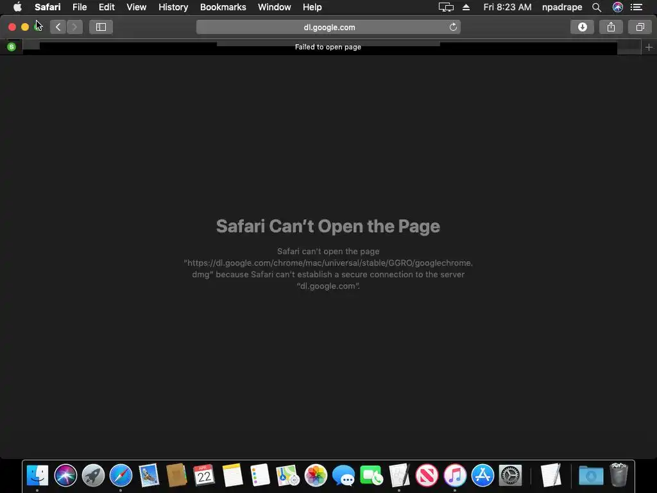Open the Bookmarks menu

[x=223, y=7]
